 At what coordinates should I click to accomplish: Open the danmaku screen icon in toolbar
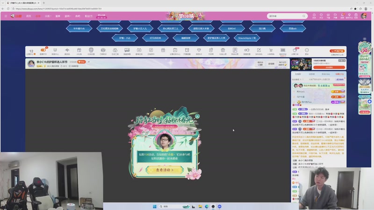coord(127,51)
